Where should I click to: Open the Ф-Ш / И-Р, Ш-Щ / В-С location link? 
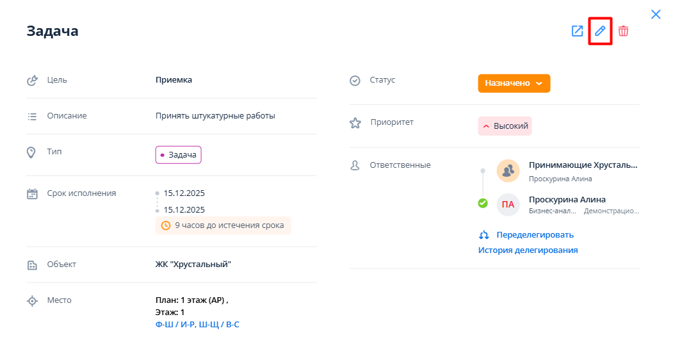(197, 325)
